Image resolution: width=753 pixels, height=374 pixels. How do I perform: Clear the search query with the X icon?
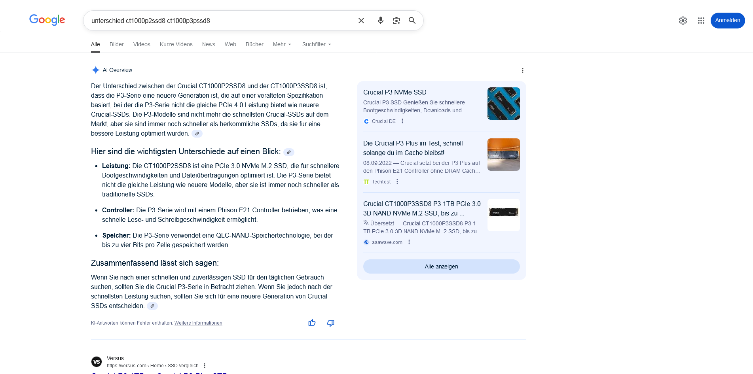pyautogui.click(x=361, y=20)
